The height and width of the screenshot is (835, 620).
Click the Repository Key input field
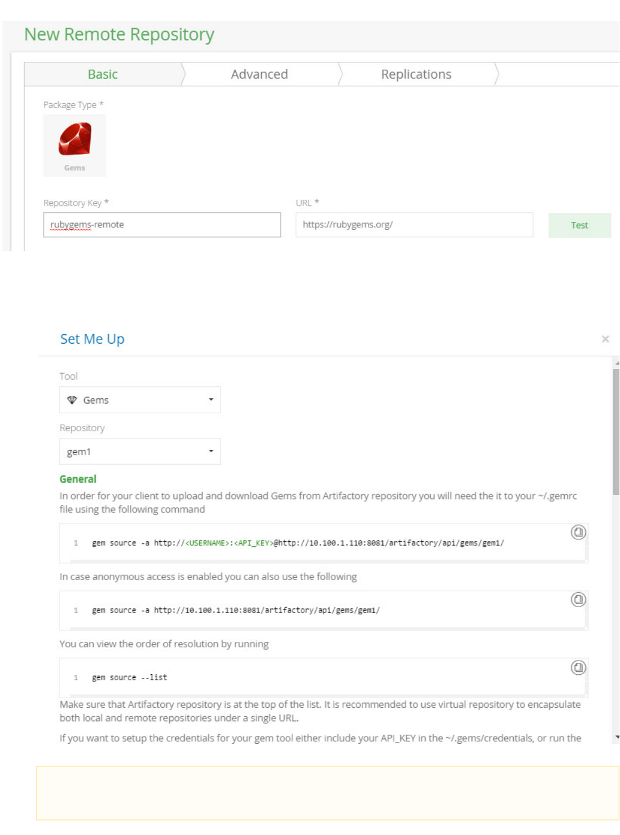tap(162, 225)
